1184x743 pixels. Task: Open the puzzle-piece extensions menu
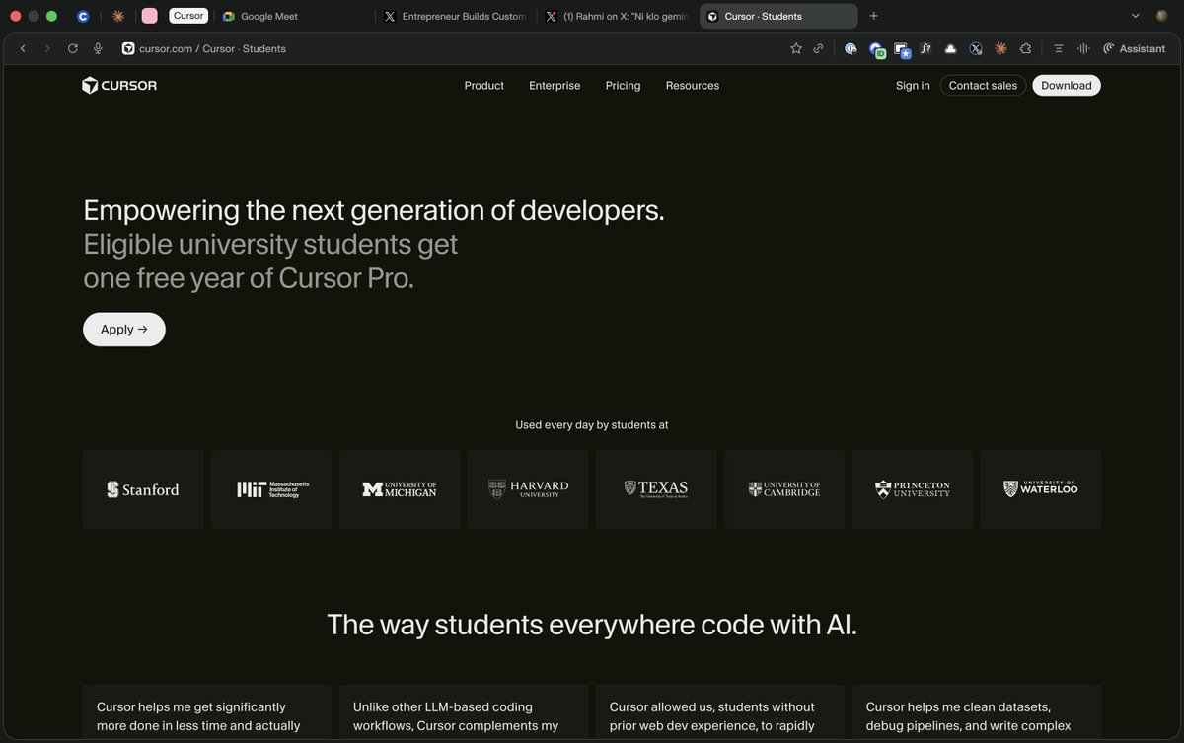coord(1025,48)
